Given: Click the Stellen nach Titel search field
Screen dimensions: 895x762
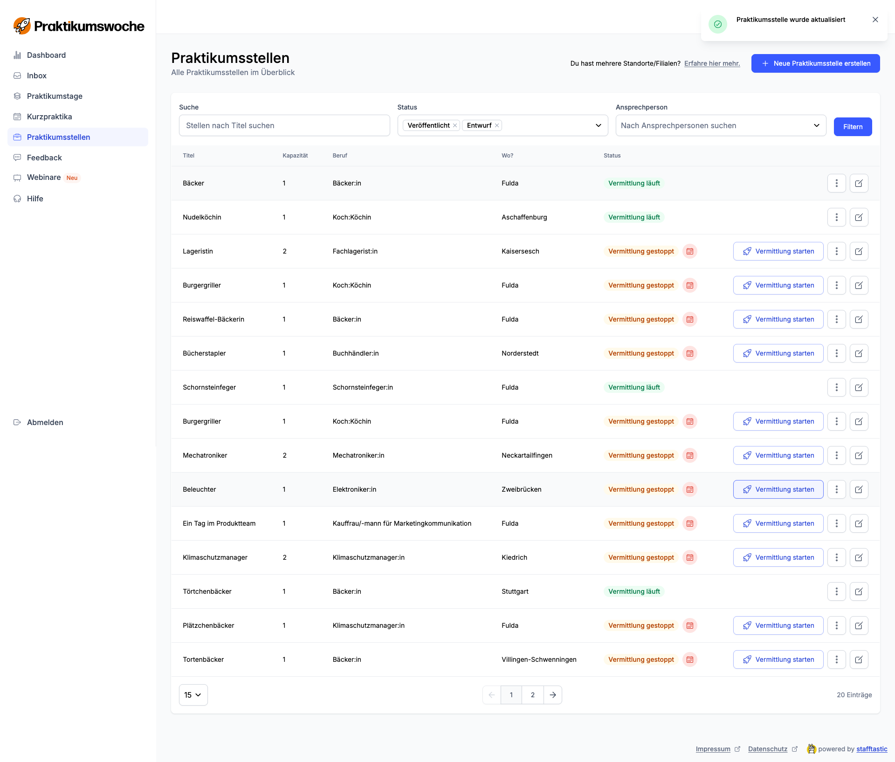Looking at the screenshot, I should pos(284,125).
